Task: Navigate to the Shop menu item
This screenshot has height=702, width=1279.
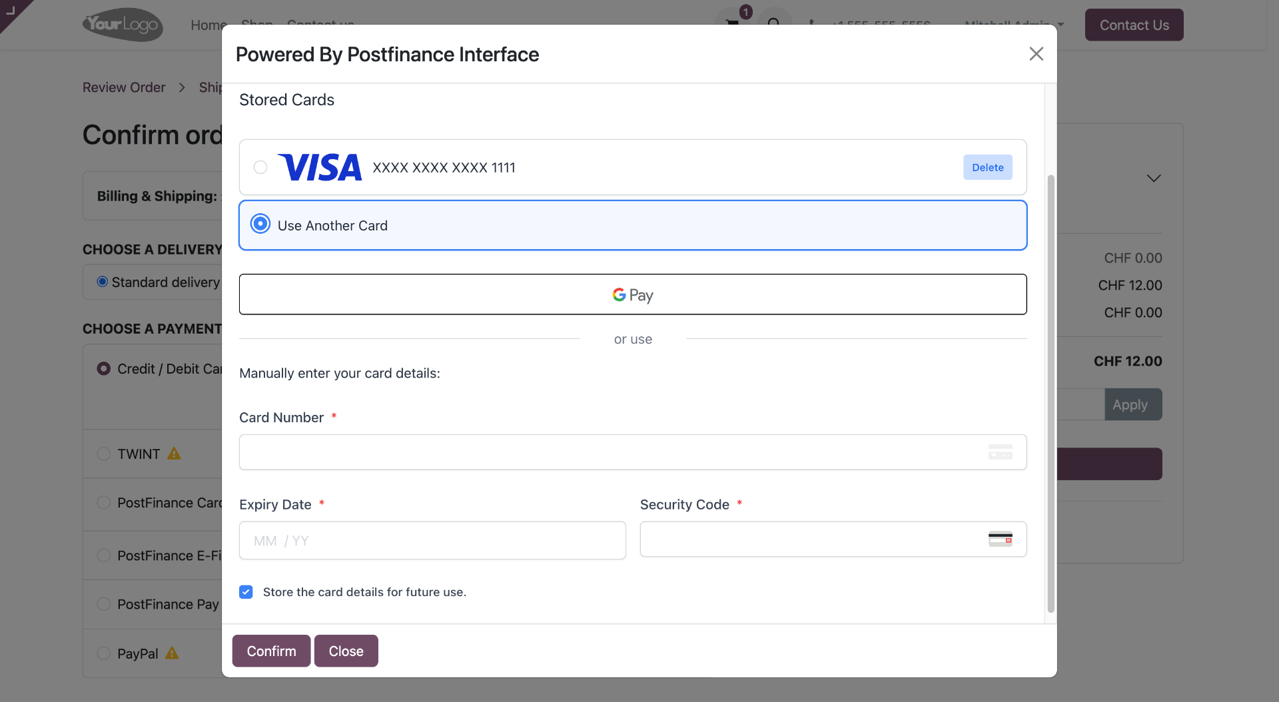Action: 256,25
